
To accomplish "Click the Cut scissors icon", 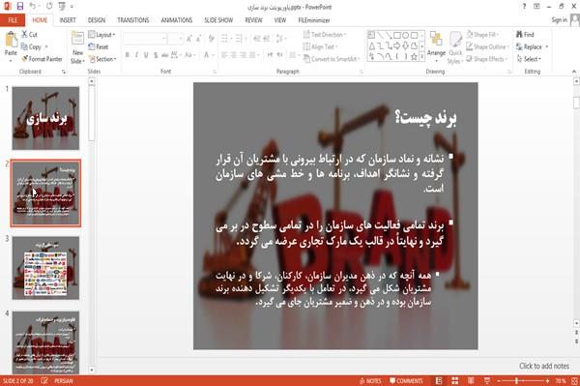I will (x=25, y=35).
